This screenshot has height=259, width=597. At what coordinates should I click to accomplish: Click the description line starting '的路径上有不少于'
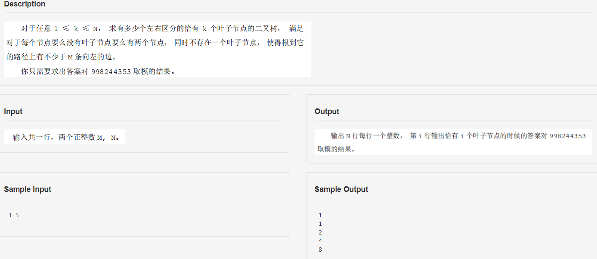click(x=61, y=57)
